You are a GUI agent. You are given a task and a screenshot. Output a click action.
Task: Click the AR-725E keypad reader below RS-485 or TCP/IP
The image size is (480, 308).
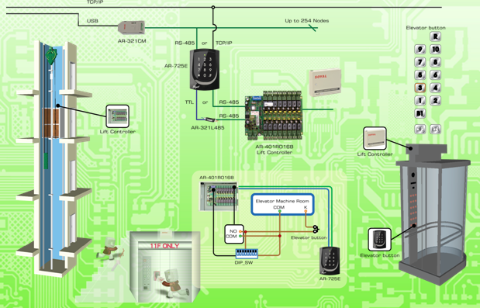pos(205,69)
